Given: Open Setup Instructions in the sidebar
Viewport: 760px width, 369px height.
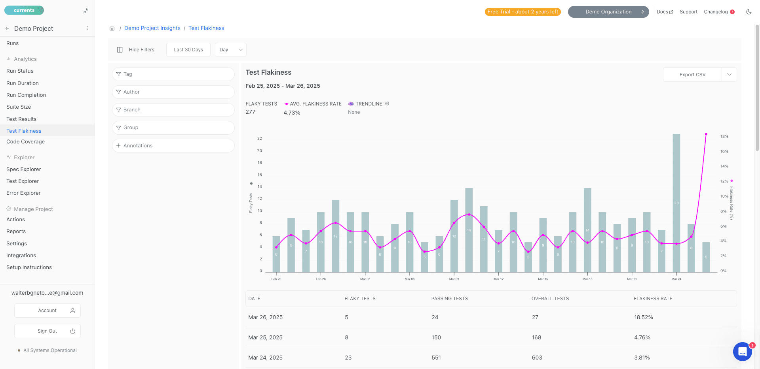Looking at the screenshot, I should (x=29, y=267).
